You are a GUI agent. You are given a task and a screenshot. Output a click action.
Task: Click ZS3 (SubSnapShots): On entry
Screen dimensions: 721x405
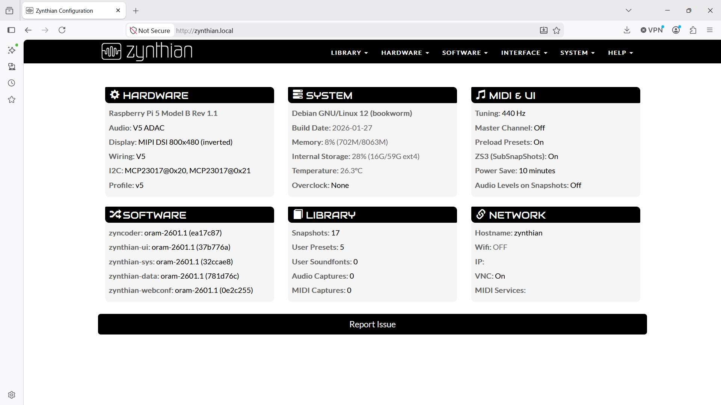[x=516, y=156]
